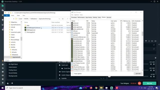
Task: Open mixer advanced settings gear
Action: pos(155,58)
